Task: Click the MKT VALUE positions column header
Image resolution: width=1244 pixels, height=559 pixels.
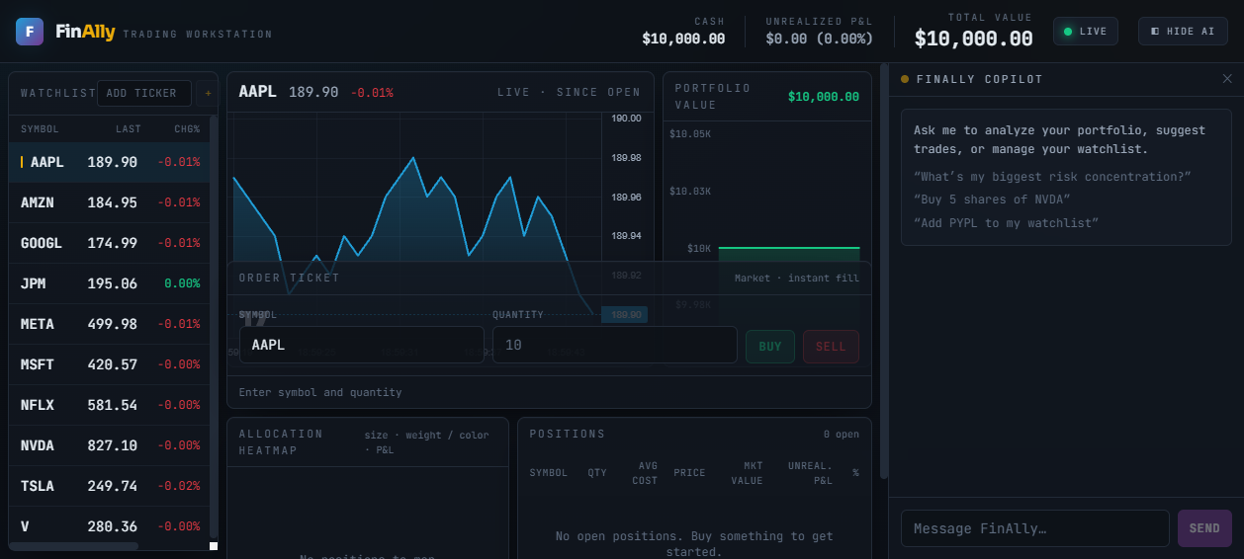Action: (x=747, y=473)
